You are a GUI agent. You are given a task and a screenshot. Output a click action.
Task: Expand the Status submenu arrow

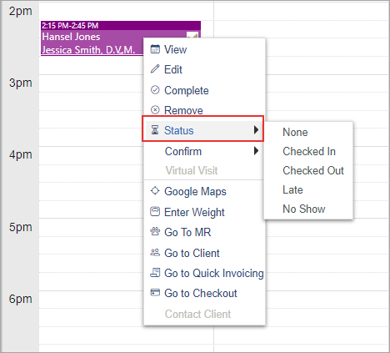tap(256, 130)
